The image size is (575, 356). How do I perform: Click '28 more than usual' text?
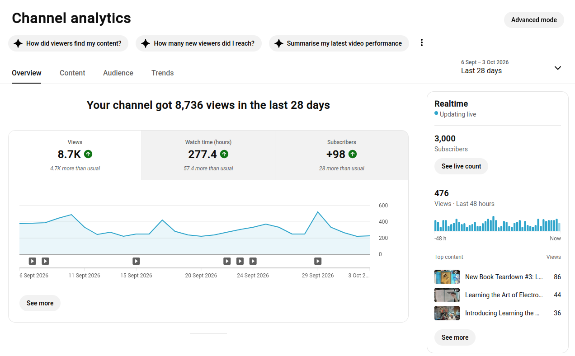click(342, 169)
